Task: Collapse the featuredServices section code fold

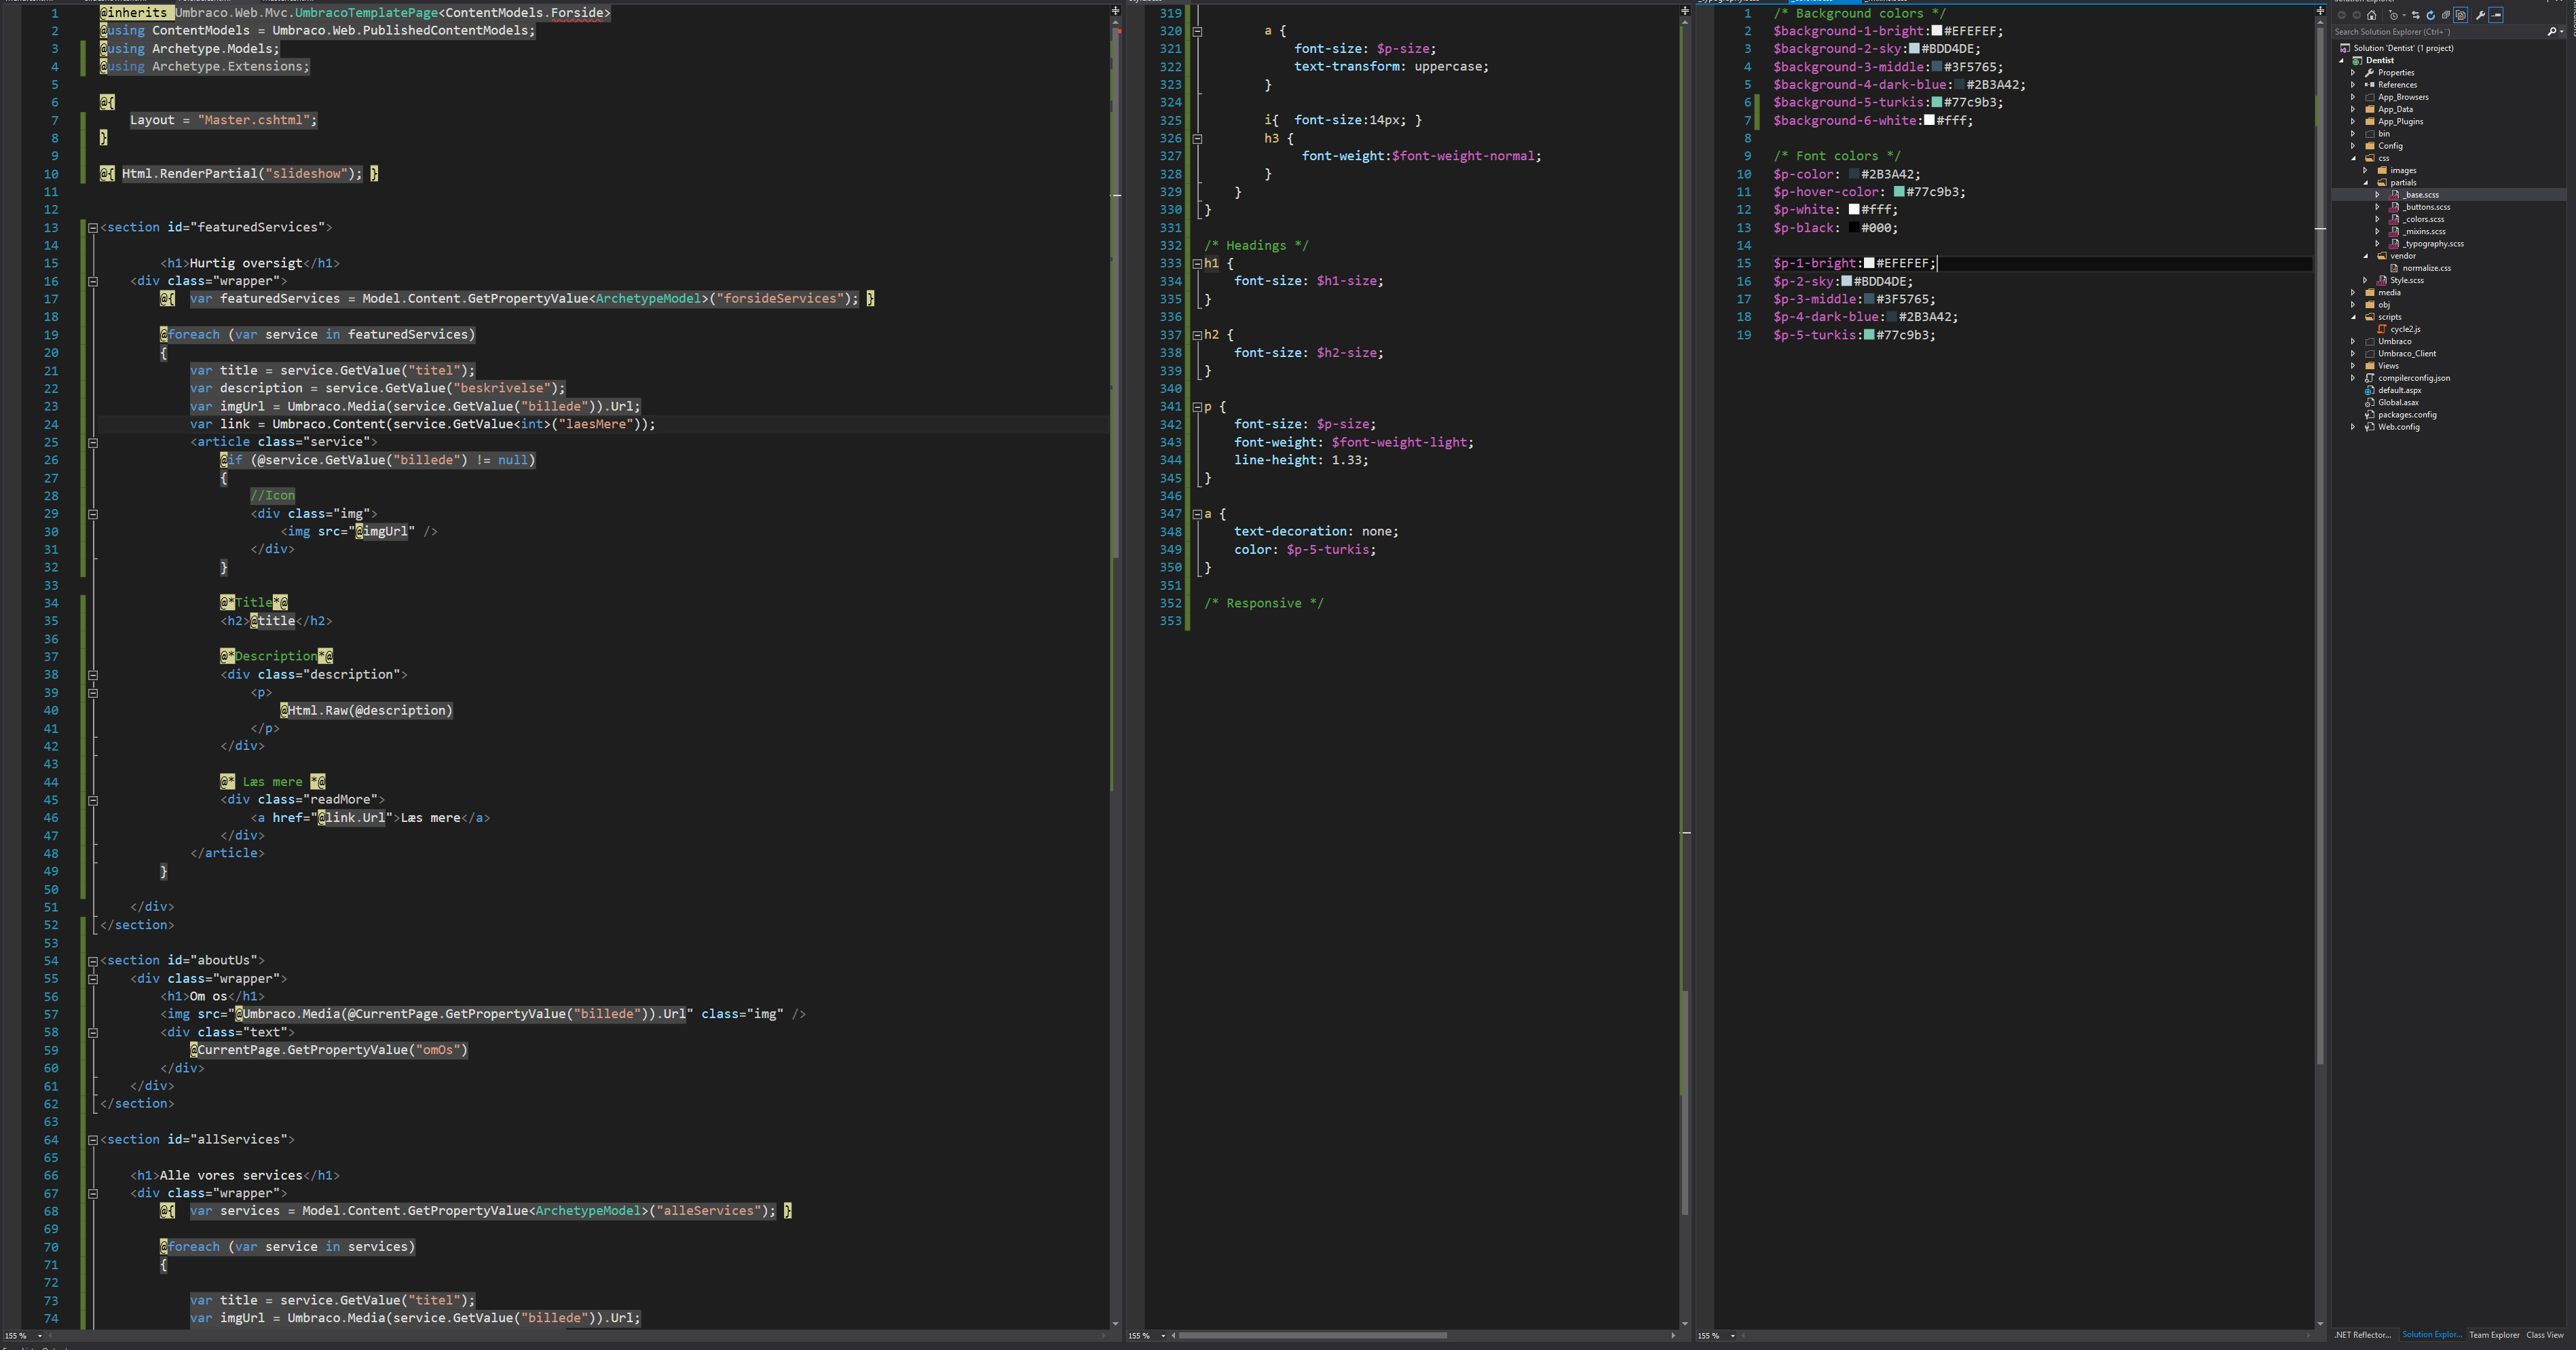Action: (93, 228)
